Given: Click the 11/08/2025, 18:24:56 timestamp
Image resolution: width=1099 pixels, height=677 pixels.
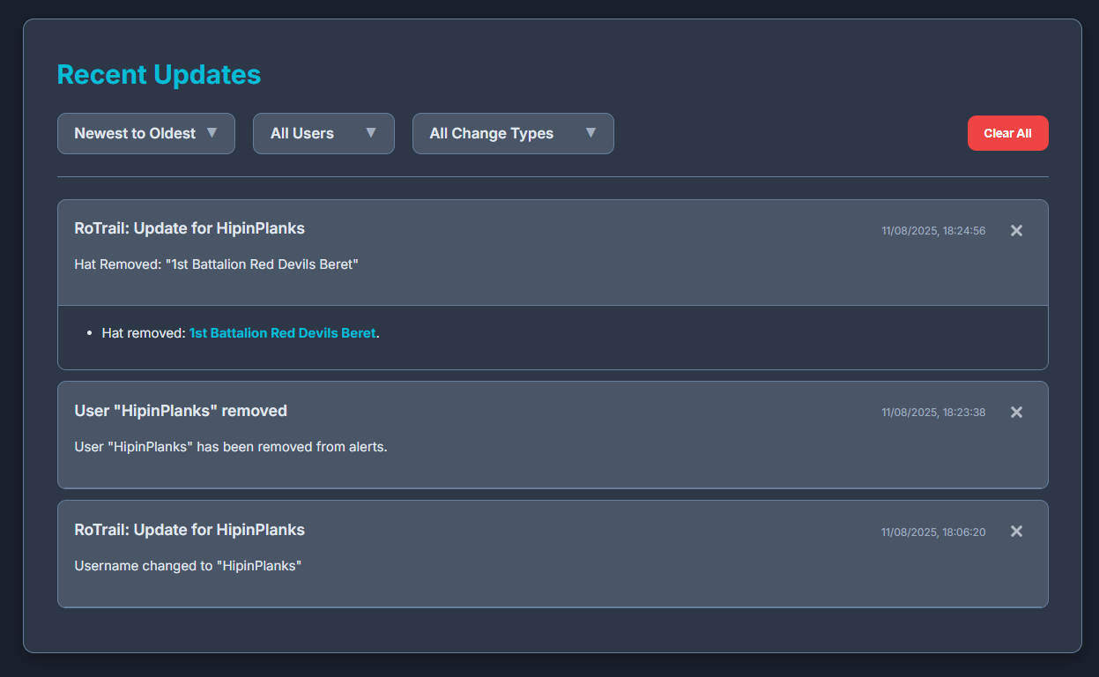Looking at the screenshot, I should pyautogui.click(x=933, y=230).
